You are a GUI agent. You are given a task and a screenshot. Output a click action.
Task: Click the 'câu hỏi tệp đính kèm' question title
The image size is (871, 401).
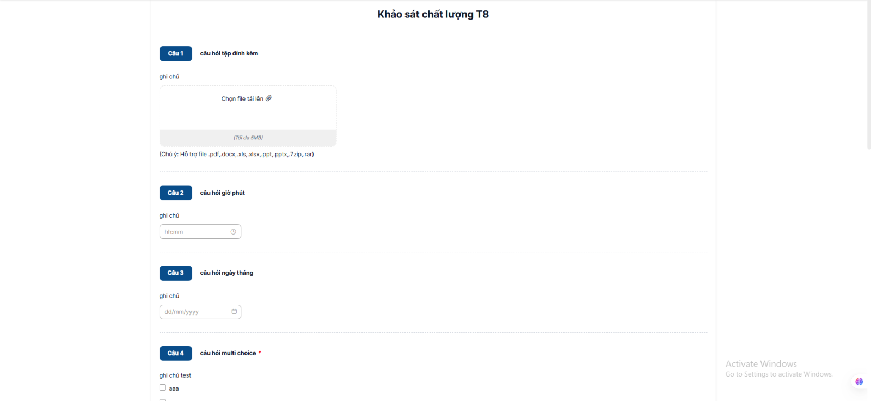(229, 53)
